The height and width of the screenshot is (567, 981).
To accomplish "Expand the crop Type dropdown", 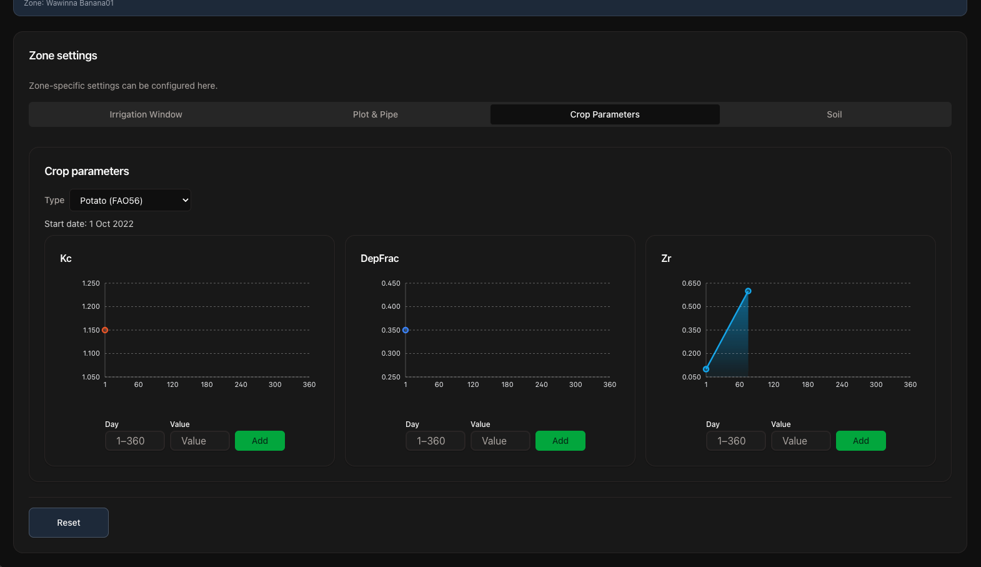I will click(x=130, y=200).
